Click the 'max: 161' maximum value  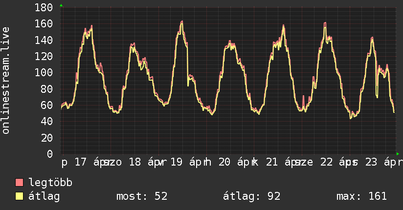tap(361, 196)
